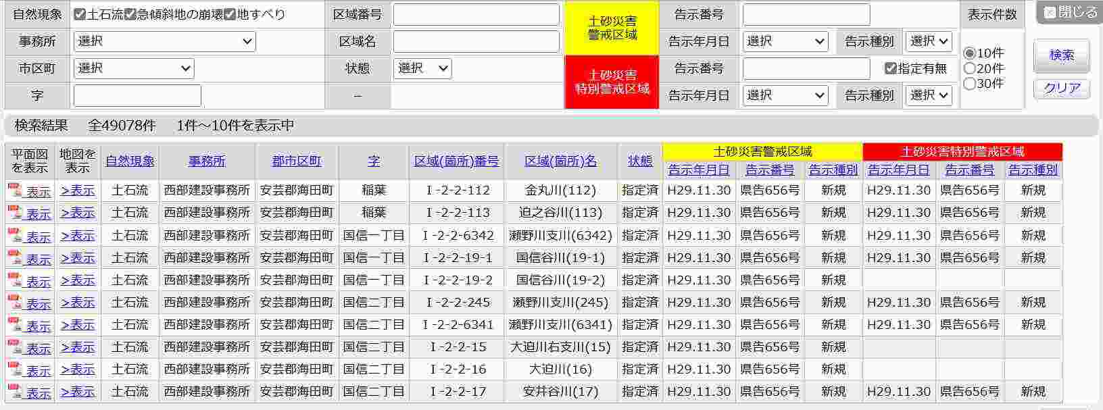The width and height of the screenshot is (1103, 410).
Task: Open PDF plan for 瀬野川支川(6341) row
Action: pyautogui.click(x=29, y=326)
